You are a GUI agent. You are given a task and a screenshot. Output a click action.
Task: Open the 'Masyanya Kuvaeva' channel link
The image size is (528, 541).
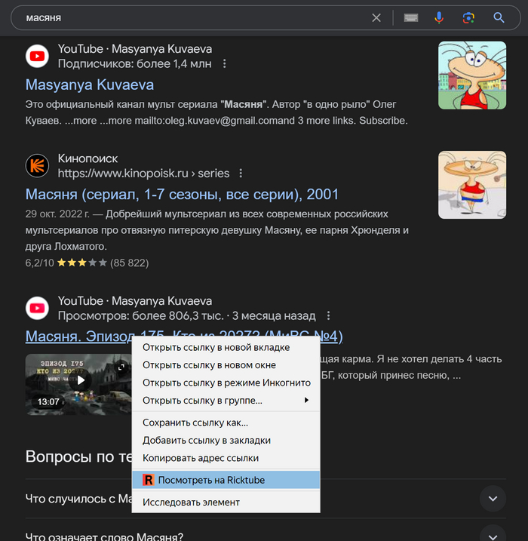pos(90,85)
